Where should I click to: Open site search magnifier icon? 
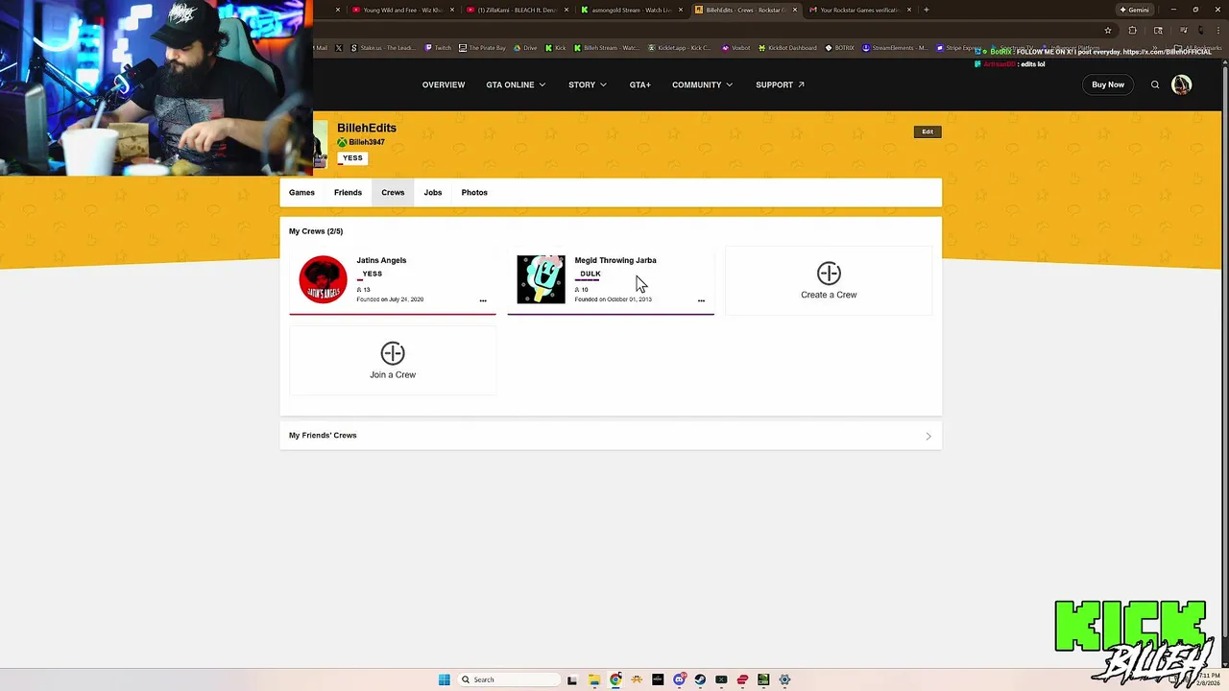click(1155, 84)
